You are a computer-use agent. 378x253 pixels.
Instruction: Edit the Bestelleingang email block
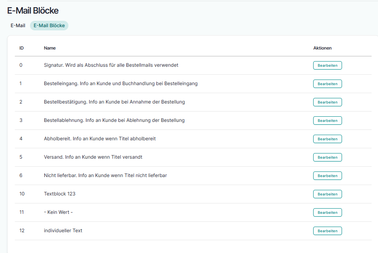click(x=327, y=84)
